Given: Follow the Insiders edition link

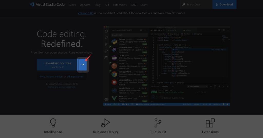Looking at the screenshot, I should point(55,77).
